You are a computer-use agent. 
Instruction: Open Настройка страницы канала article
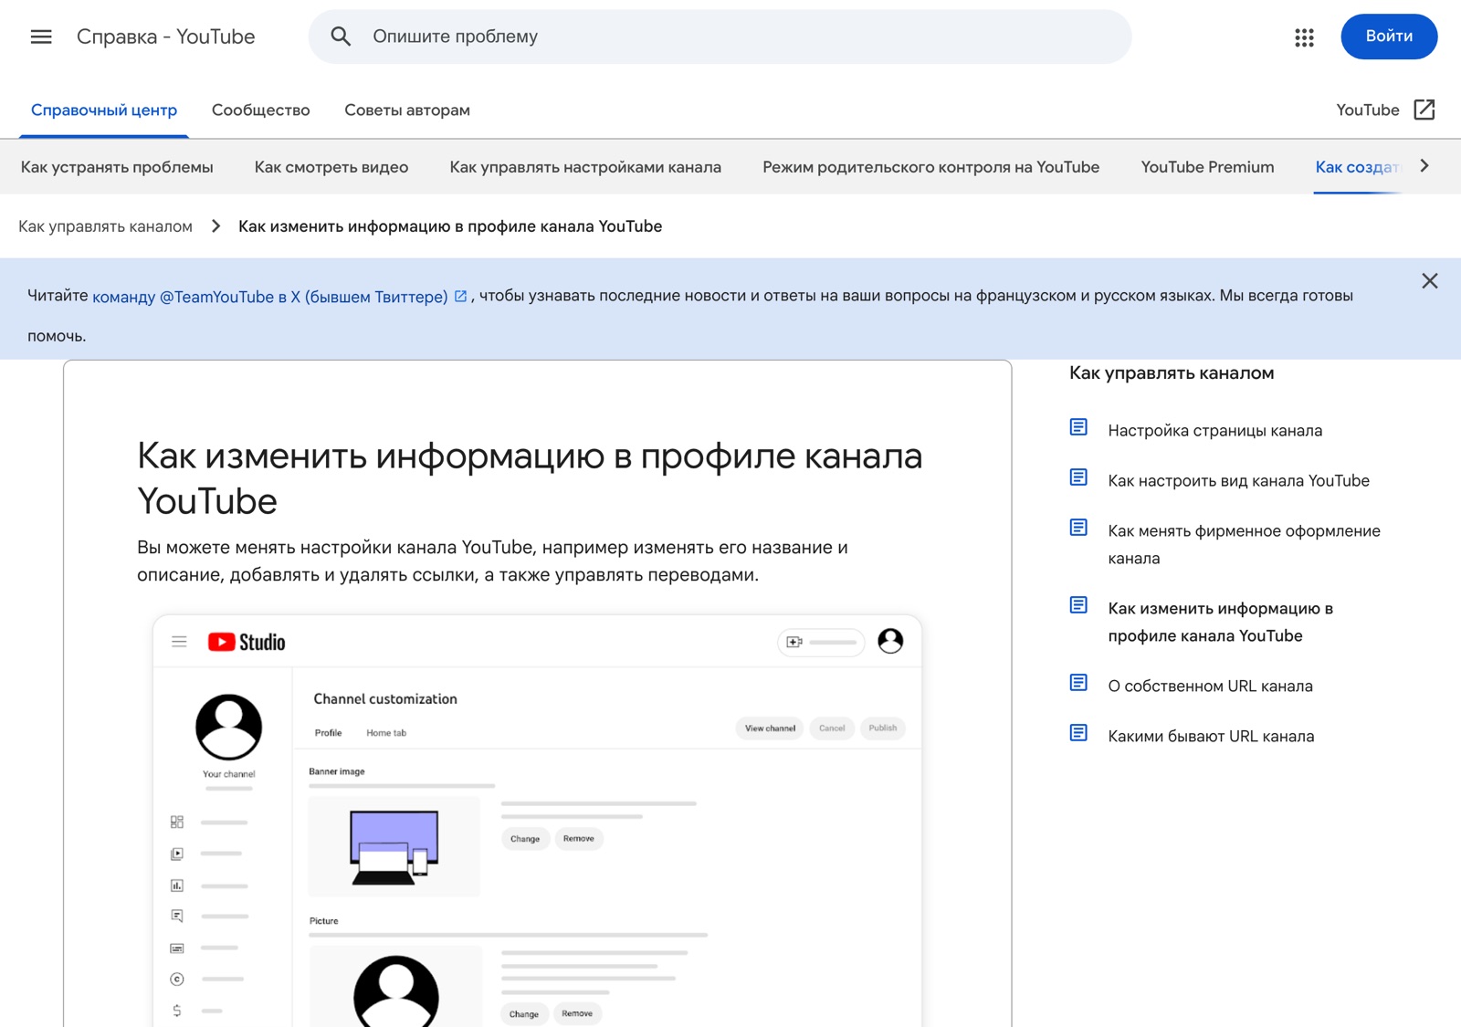[1214, 431]
